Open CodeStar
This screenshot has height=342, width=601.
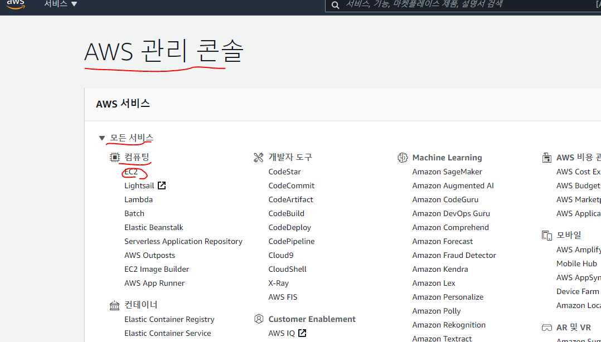(x=284, y=172)
